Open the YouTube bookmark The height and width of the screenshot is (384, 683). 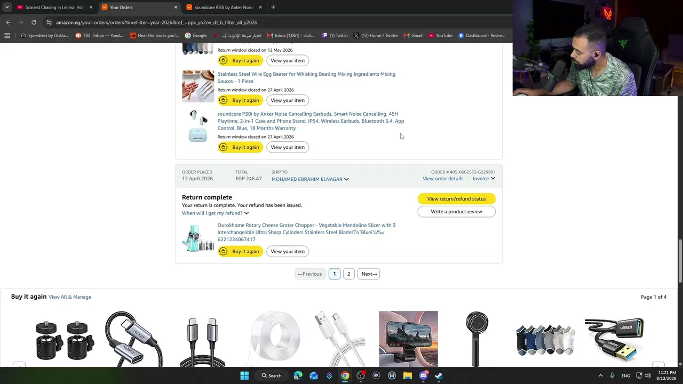(440, 36)
